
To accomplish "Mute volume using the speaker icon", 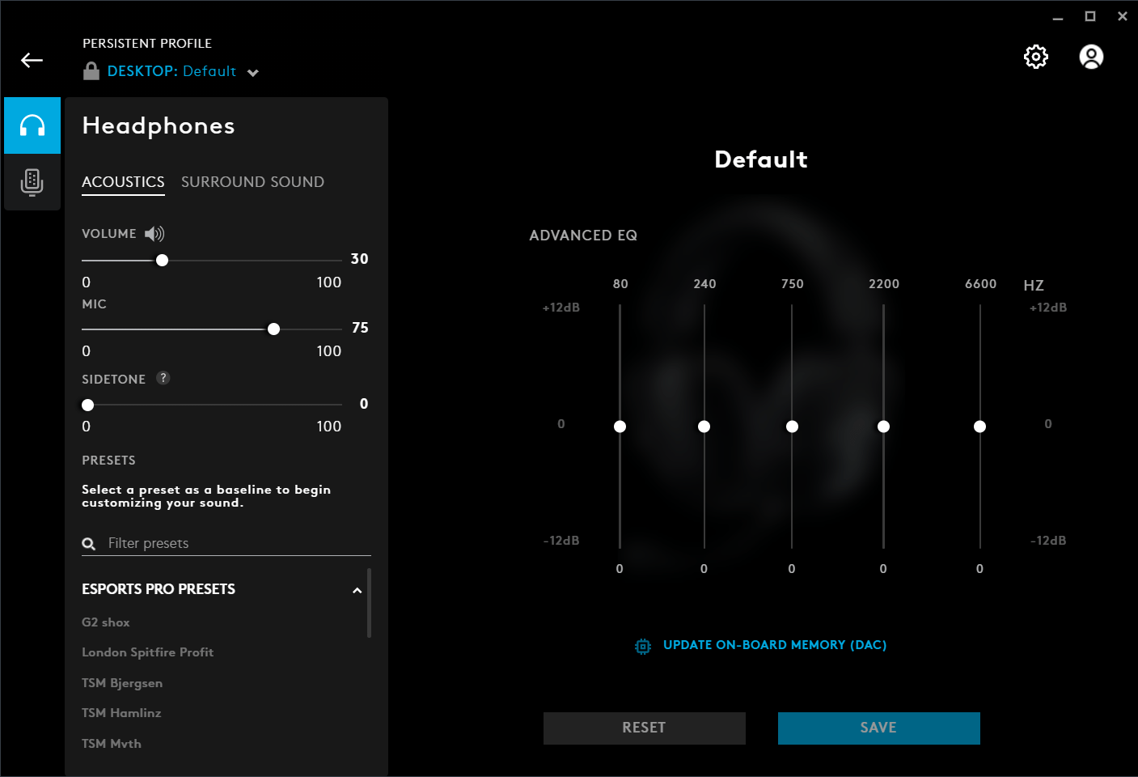I will 154,234.
